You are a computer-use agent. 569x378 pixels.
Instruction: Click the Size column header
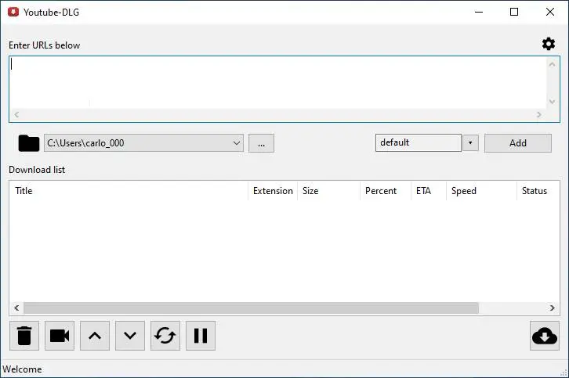coord(328,191)
